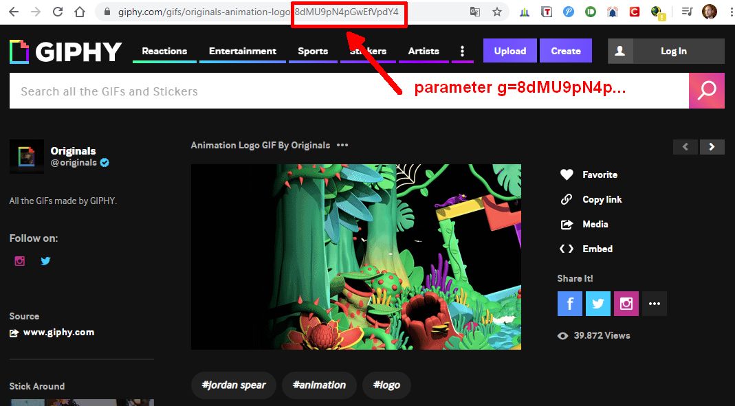Viewport: 735px width, 406px height.
Task: Open the @originals profile link
Action: pos(74,163)
